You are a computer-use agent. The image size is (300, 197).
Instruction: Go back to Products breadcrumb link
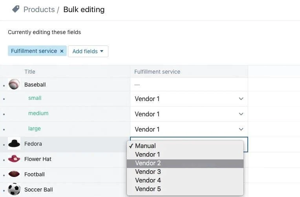[39, 9]
